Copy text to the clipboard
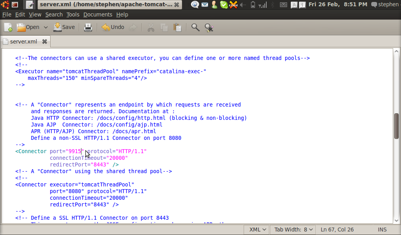401x235 pixels. pyautogui.click(x=164, y=27)
